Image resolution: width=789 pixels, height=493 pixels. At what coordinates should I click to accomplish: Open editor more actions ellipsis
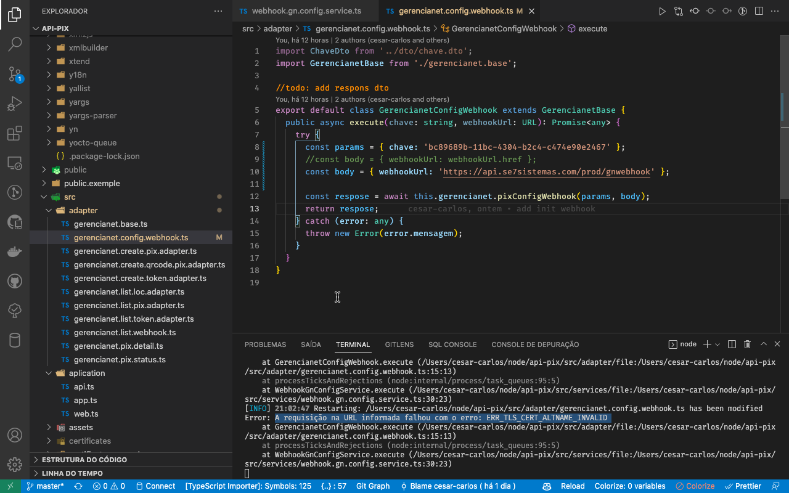pos(775,11)
